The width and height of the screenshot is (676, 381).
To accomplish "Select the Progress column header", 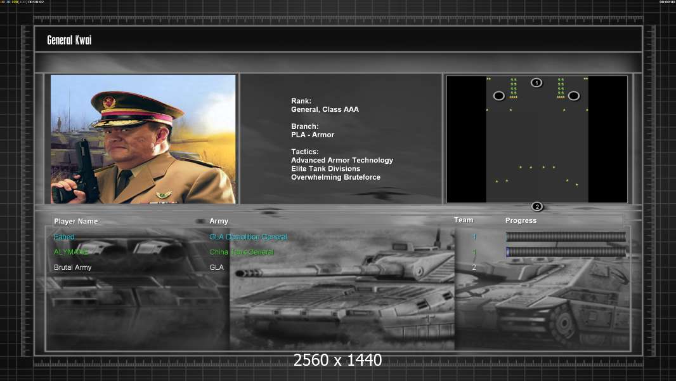I will [521, 220].
